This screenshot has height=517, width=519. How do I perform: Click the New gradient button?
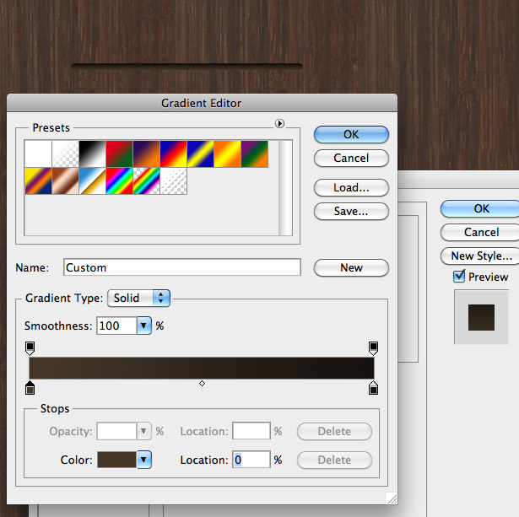coord(351,267)
